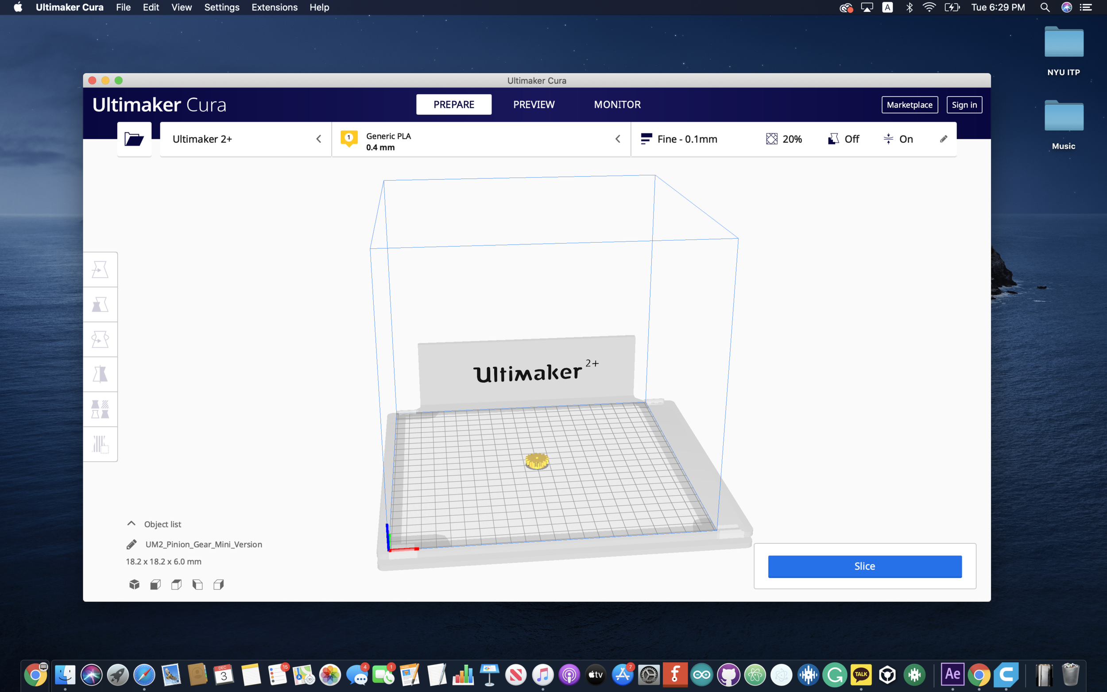Select the Move tool in left toolbar
Viewport: 1107px width, 692px height.
[100, 270]
